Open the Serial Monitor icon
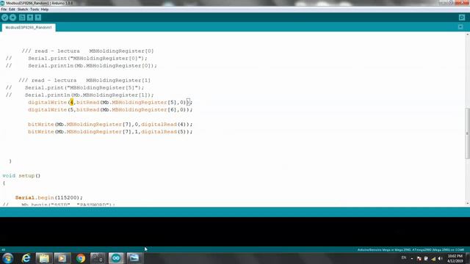Viewport: 470px width, 264px height. coord(462,18)
